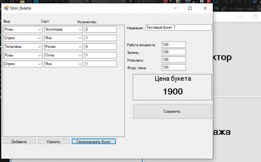Open the Розы dropdown beside Эксплорер
Screen dimensions: 261x162
23,29
